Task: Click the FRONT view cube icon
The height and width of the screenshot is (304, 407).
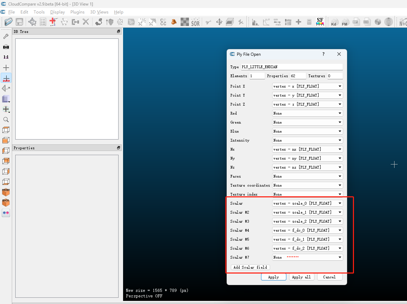Action: [6, 192]
